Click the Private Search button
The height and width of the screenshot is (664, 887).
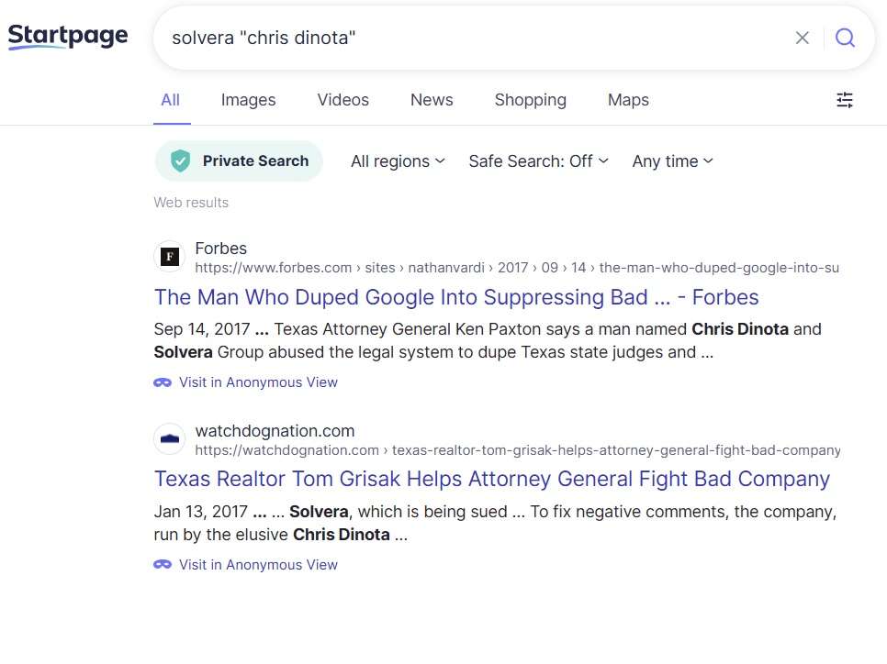point(240,161)
